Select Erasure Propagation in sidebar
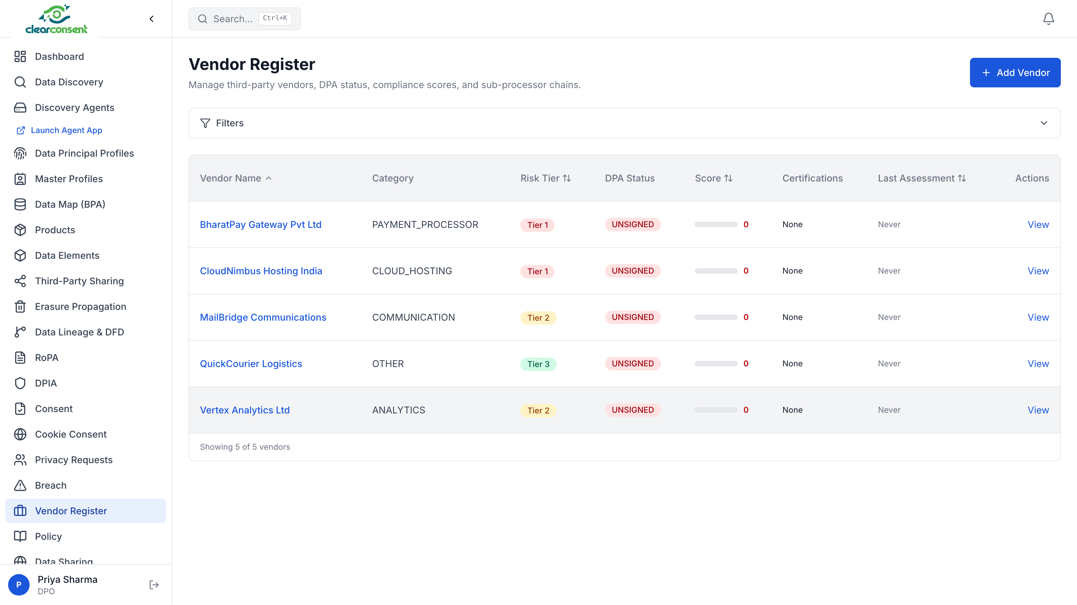 click(86, 307)
